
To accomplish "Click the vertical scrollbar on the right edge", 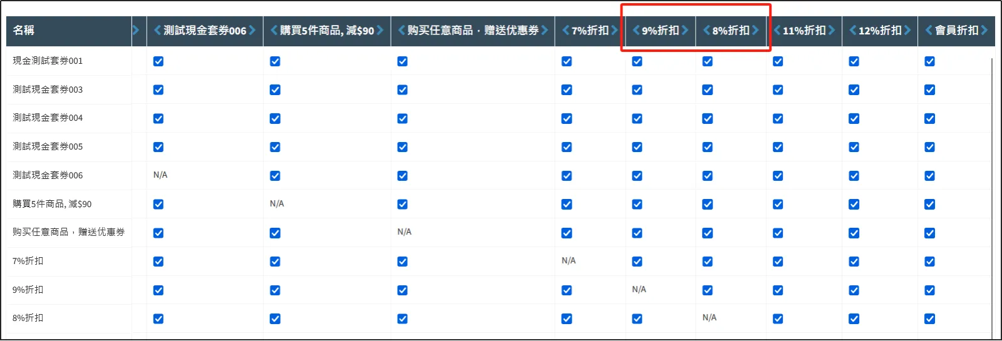I will (x=993, y=188).
